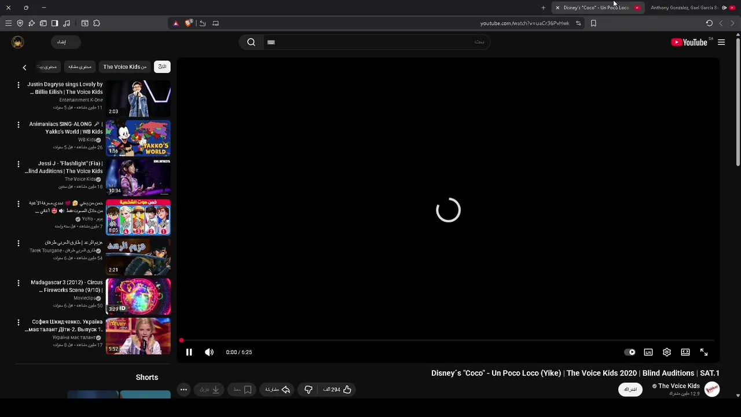Open the Brave Shields lion icon
741x417 pixels.
click(x=188, y=23)
